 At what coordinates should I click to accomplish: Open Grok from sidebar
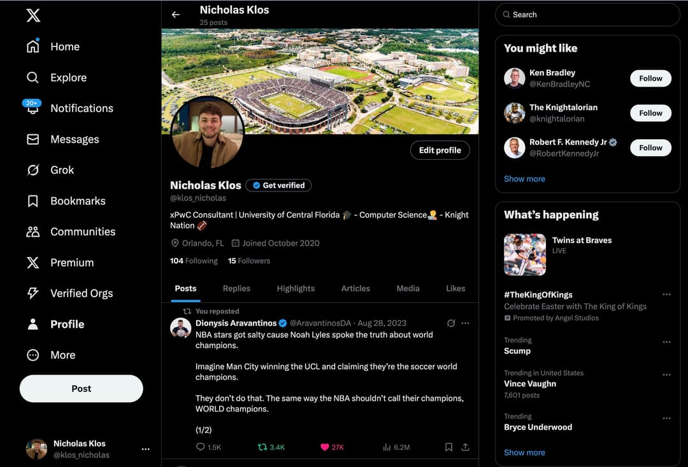50,170
